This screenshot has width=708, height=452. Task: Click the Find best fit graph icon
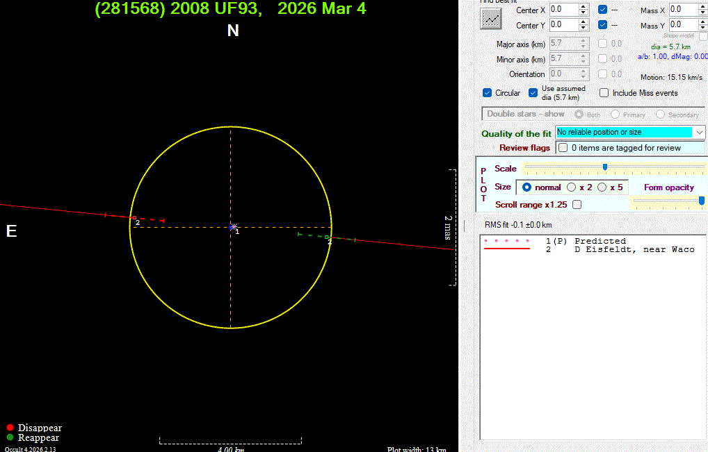point(490,19)
